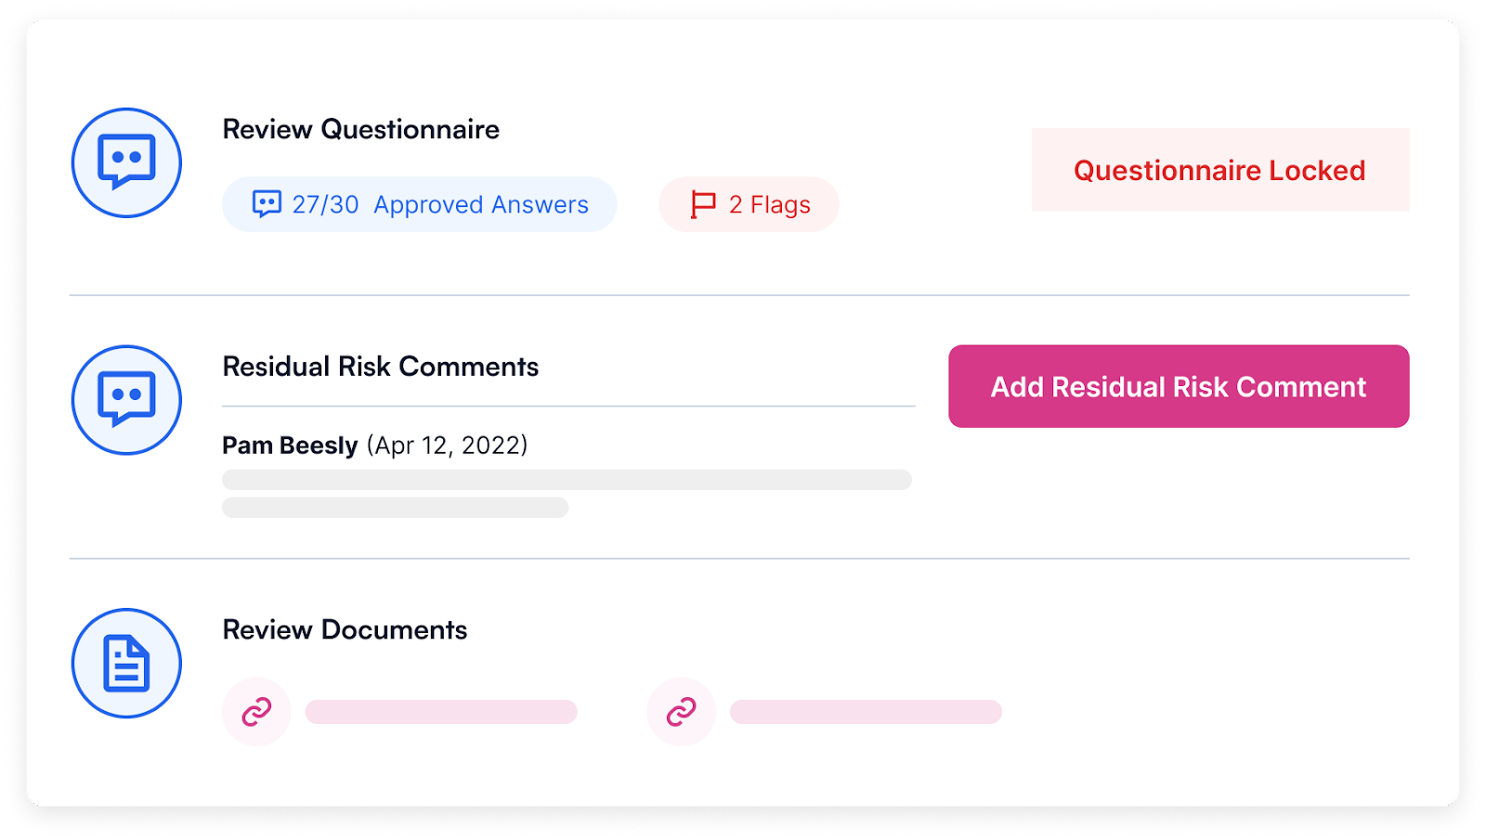The height and width of the screenshot is (840, 1486).
Task: Click the Questionnaire Locked badge
Action: 1220,170
